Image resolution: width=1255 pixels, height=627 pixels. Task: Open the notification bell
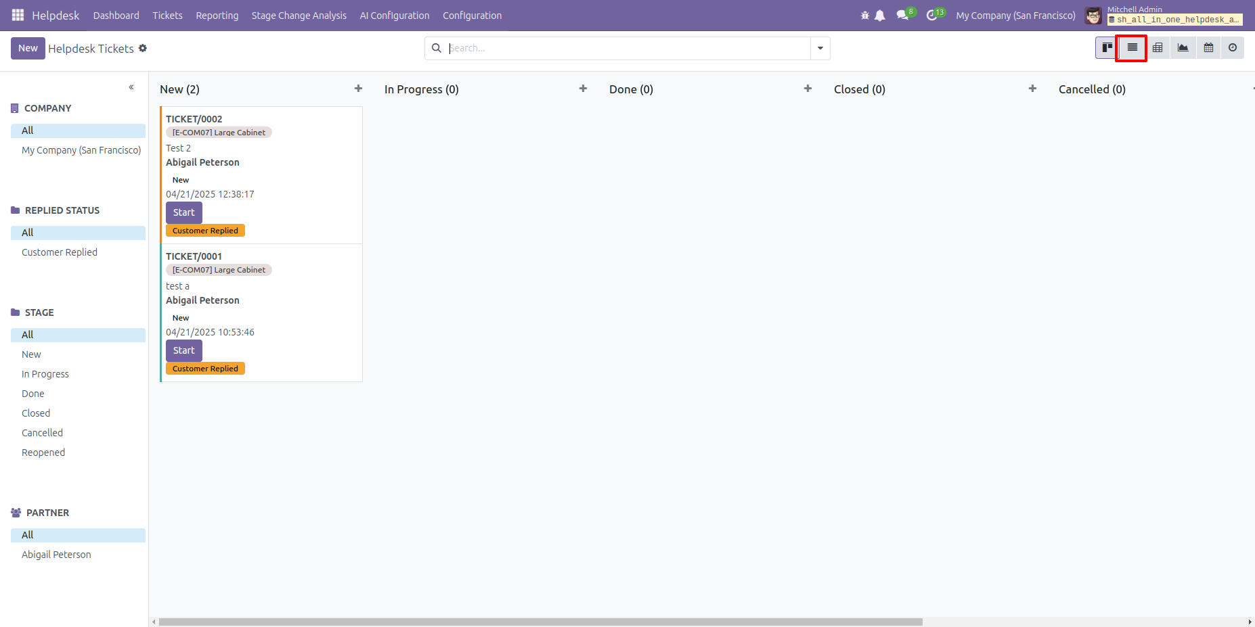coord(880,16)
